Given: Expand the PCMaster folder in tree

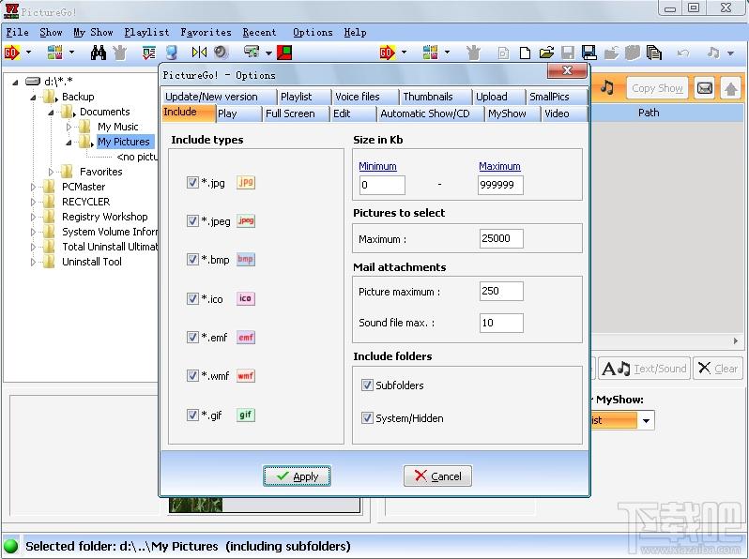Looking at the screenshot, I should (x=33, y=187).
